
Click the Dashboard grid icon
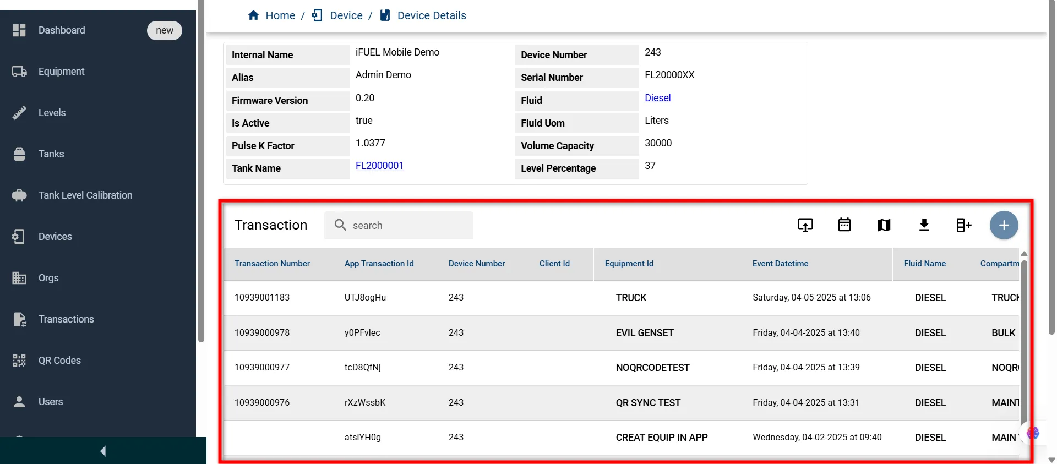19,30
